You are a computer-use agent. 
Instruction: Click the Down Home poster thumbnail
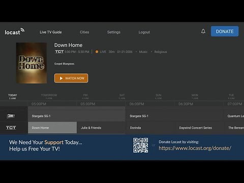tap(32, 63)
